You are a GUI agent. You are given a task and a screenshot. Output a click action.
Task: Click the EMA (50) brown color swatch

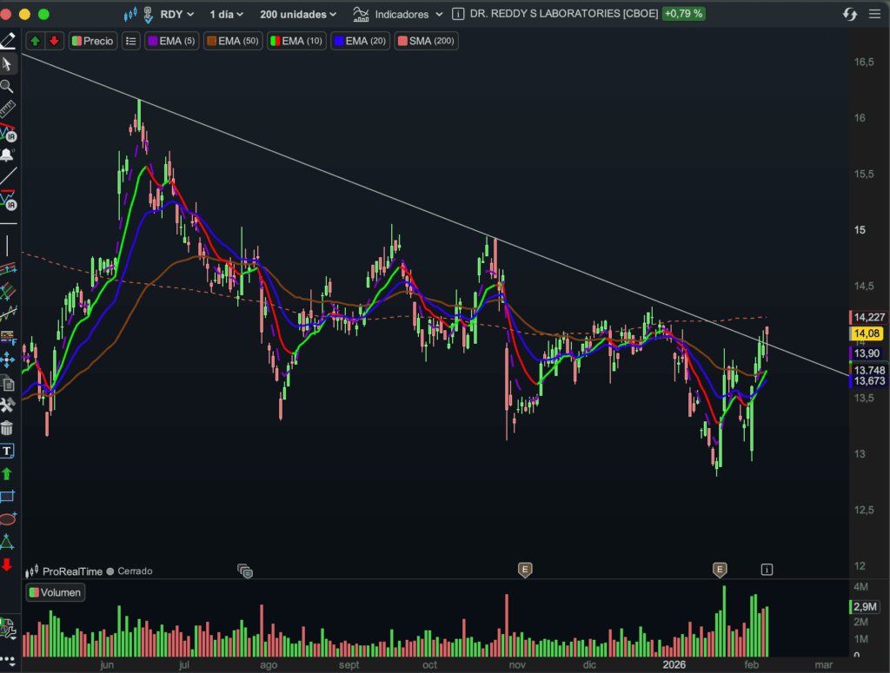pos(210,41)
